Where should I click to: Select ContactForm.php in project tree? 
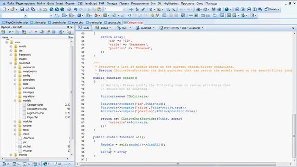click(x=37, y=109)
